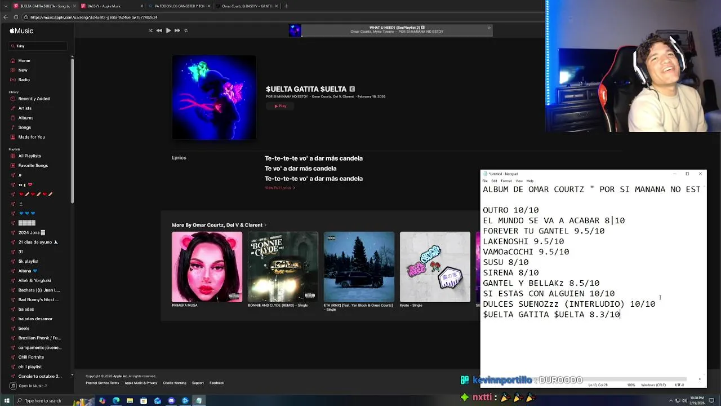Open the 5k playlist entry

28,261
